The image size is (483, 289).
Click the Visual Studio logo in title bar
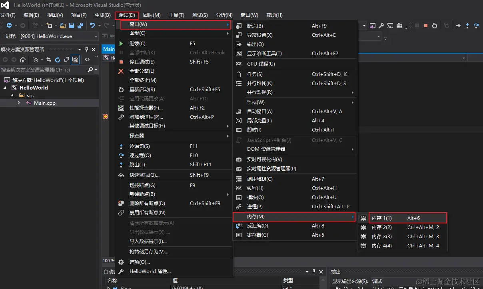(6, 5)
